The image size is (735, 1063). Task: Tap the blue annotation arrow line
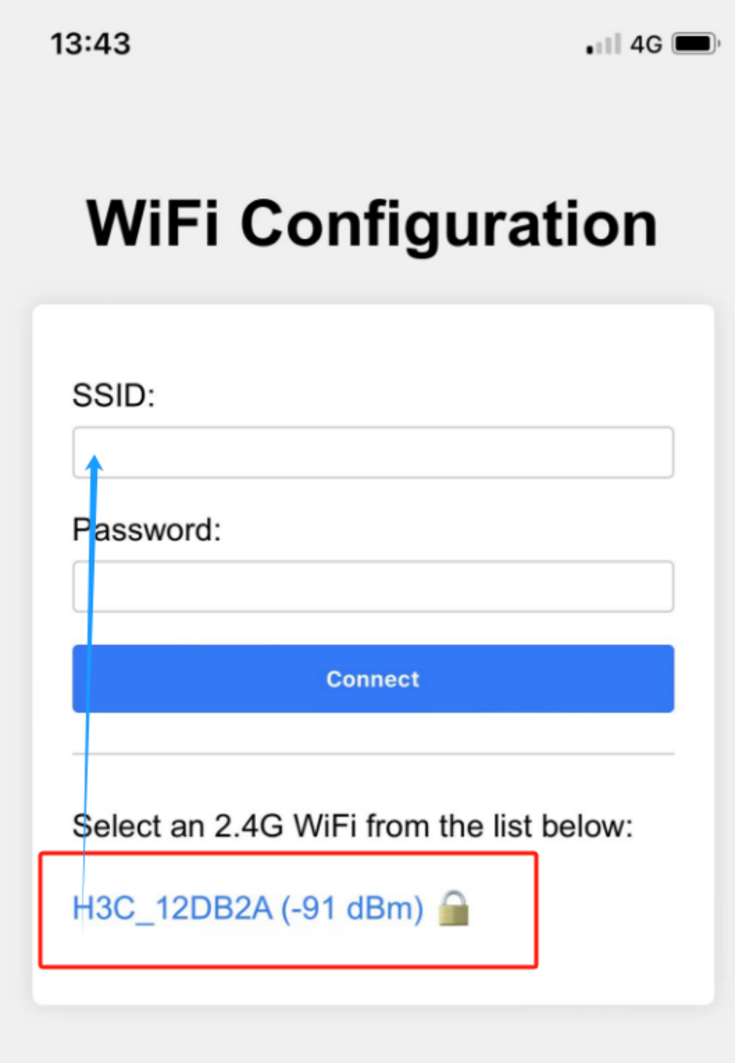[x=89, y=693]
